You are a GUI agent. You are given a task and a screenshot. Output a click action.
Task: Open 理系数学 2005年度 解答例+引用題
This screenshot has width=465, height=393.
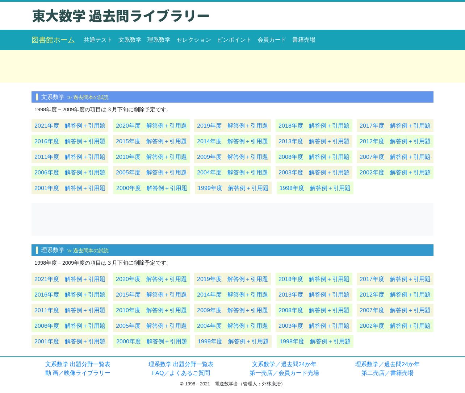[151, 326]
